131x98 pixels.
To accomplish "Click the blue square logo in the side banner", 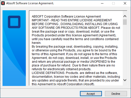I will pos(14,22).
